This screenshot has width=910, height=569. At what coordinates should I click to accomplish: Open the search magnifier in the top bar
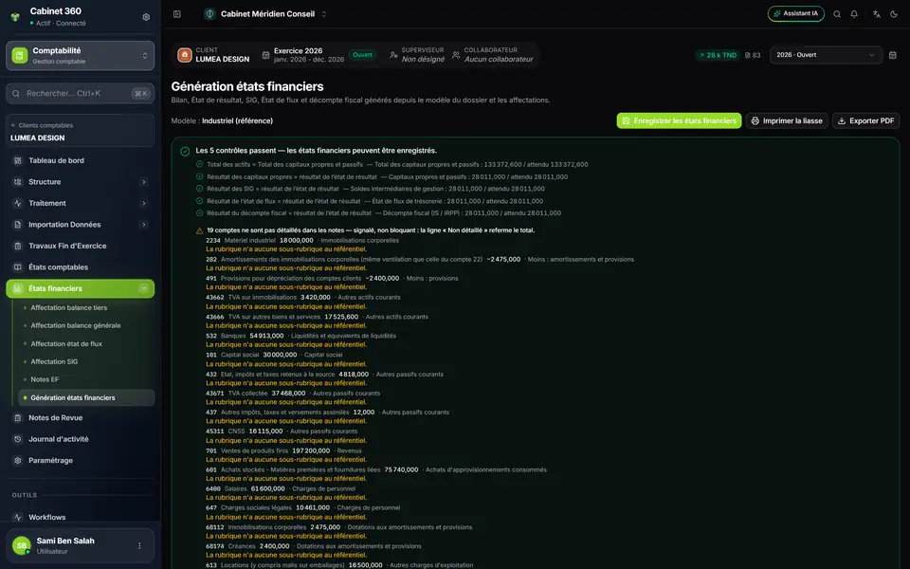click(x=837, y=14)
